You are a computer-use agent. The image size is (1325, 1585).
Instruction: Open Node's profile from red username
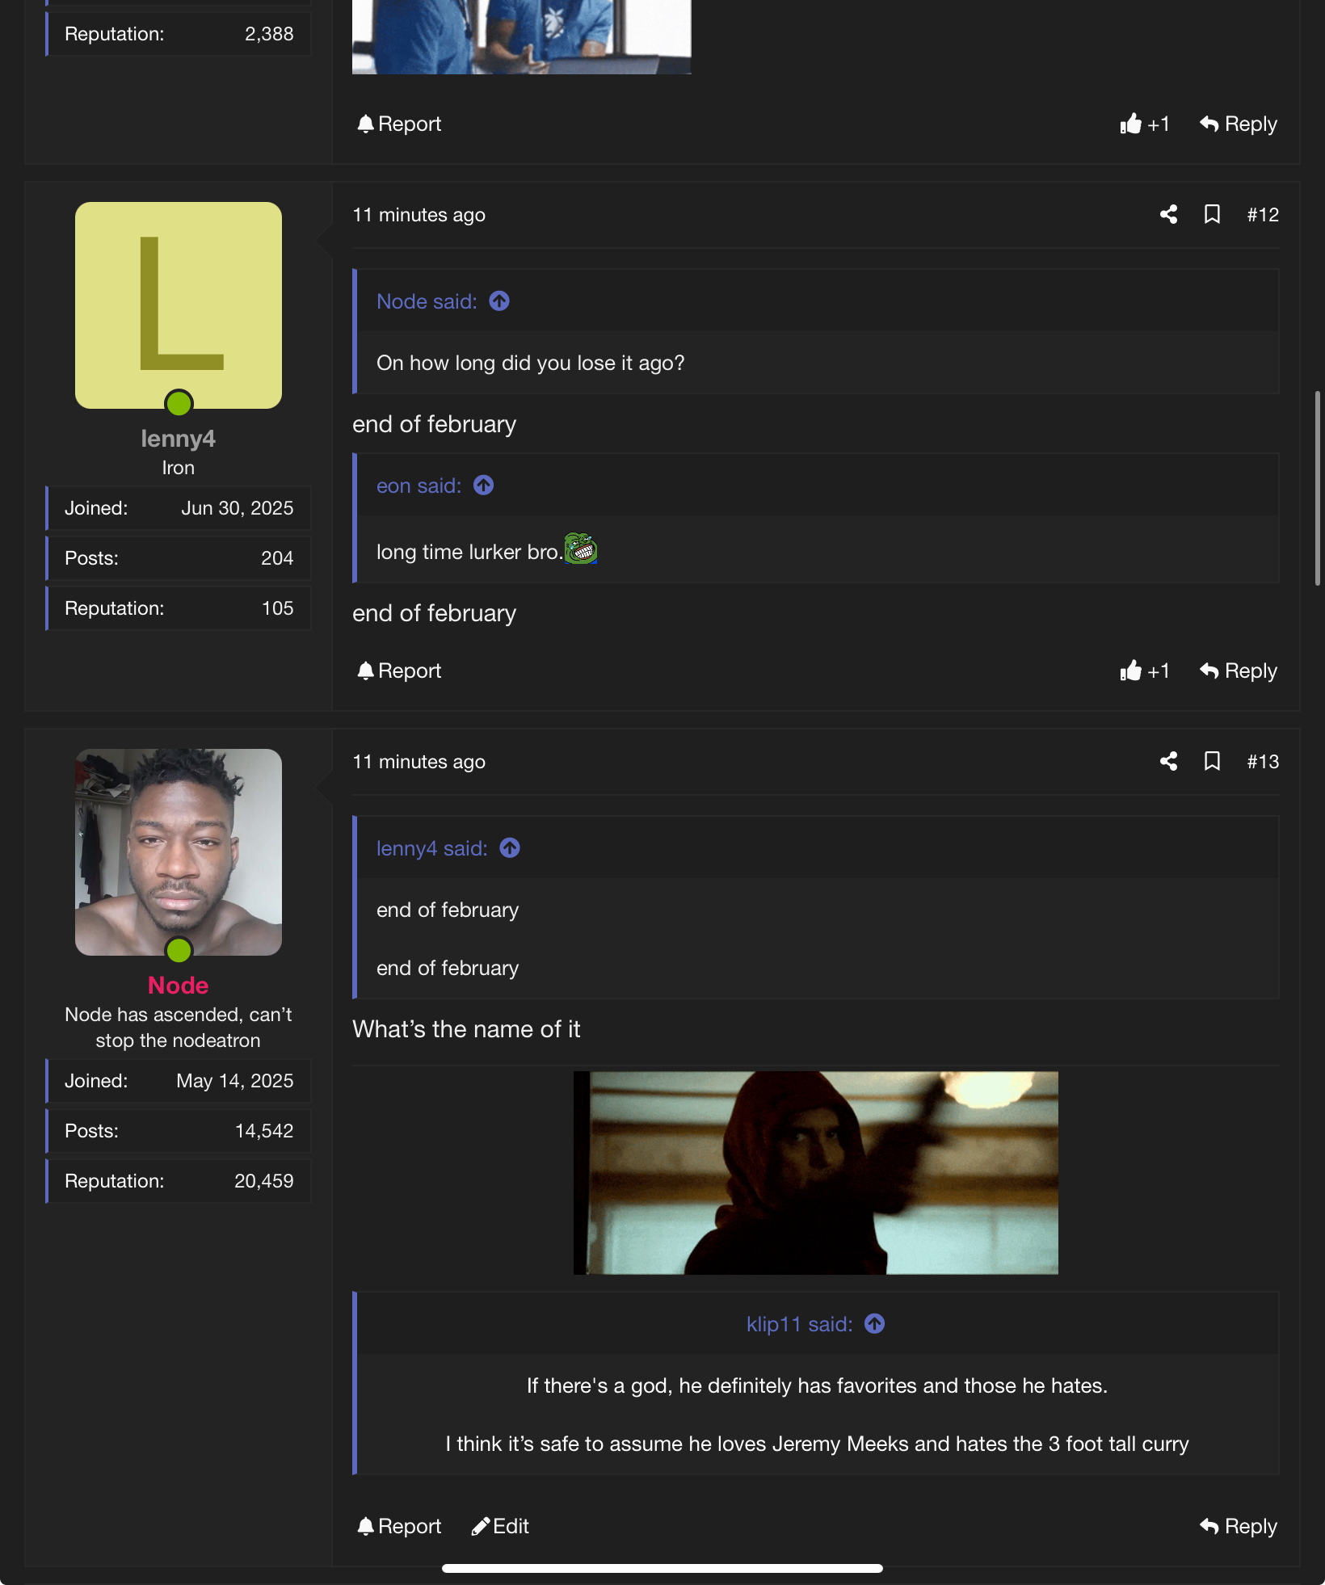click(178, 986)
